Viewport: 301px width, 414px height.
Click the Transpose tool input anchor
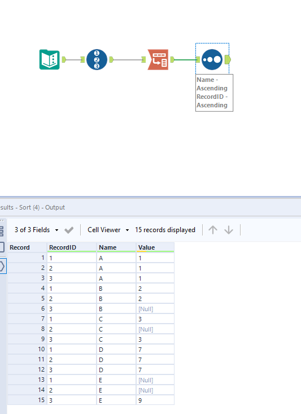[x=143, y=60]
